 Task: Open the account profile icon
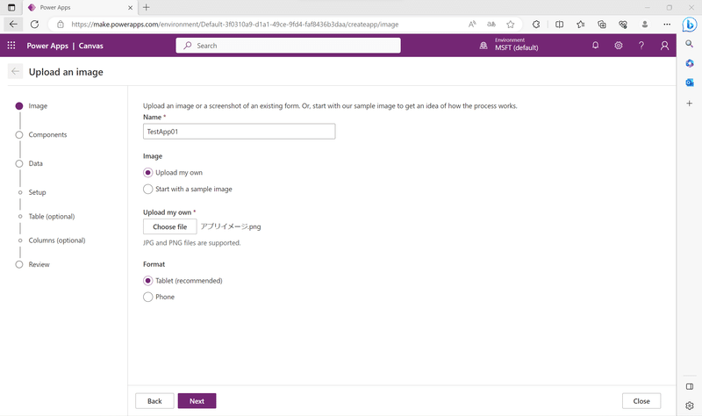[x=664, y=46]
